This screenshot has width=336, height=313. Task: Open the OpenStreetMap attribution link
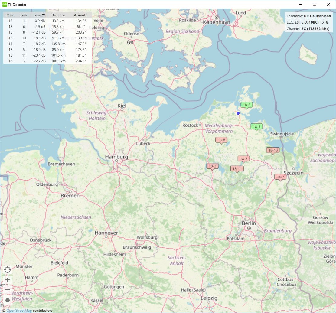tap(19, 311)
